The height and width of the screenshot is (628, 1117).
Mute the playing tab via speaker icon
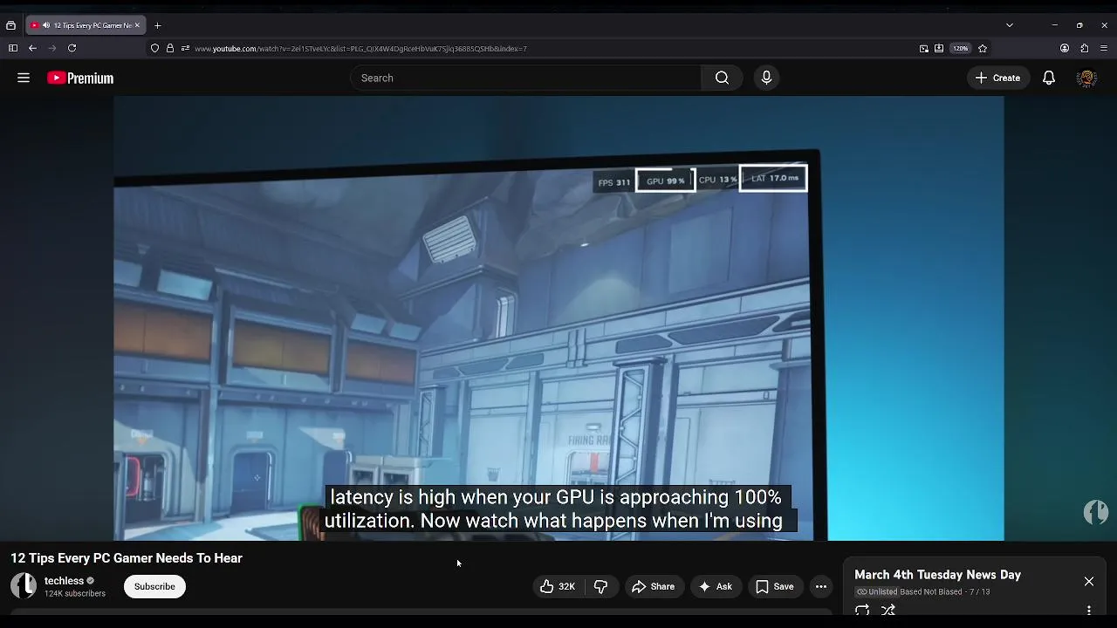click(45, 25)
